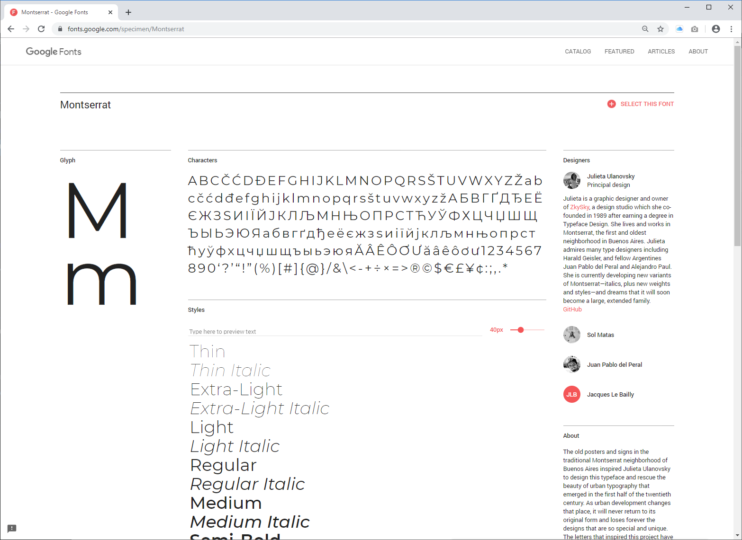742x540 pixels.
Task: Click the Extra-Light style sample
Action: pos(236,390)
